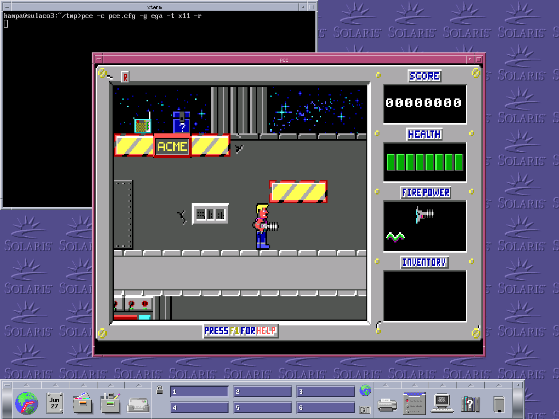559x419 pixels.
Task: Click the floating hazard-striped platform in the game
Action: pos(299,192)
